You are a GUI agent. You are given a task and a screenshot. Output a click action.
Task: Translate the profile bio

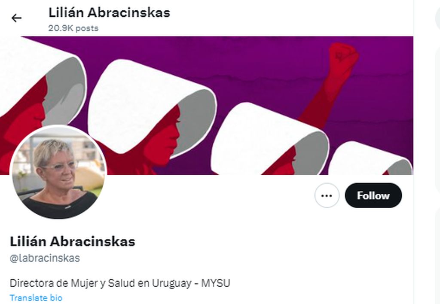pos(36,298)
